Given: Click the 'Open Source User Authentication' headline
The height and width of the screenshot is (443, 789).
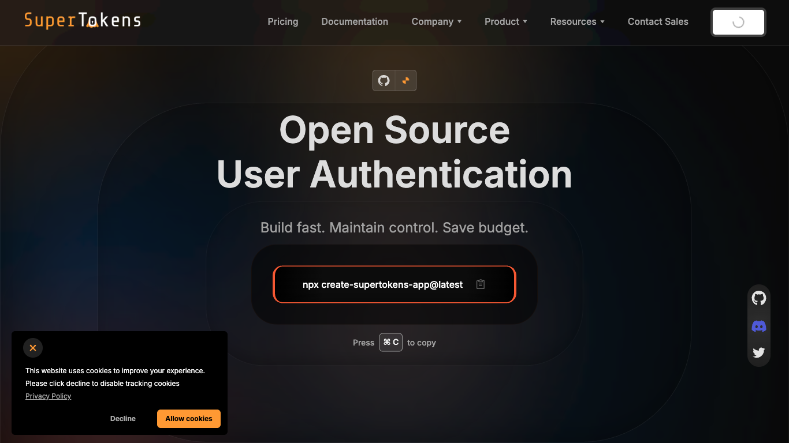Looking at the screenshot, I should [x=394, y=152].
